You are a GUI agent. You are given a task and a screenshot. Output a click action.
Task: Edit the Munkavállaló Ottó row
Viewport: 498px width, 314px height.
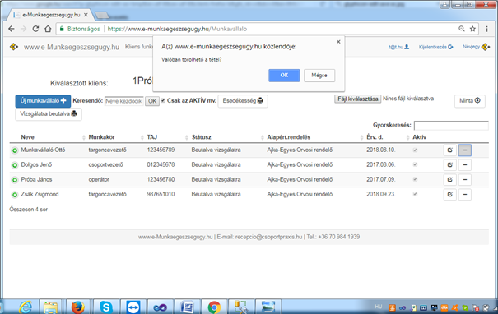coord(450,150)
